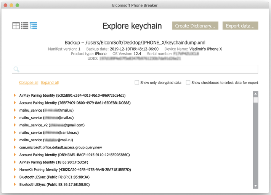Switch to the grid table view icon
The image size is (271, 195).
point(16,26)
